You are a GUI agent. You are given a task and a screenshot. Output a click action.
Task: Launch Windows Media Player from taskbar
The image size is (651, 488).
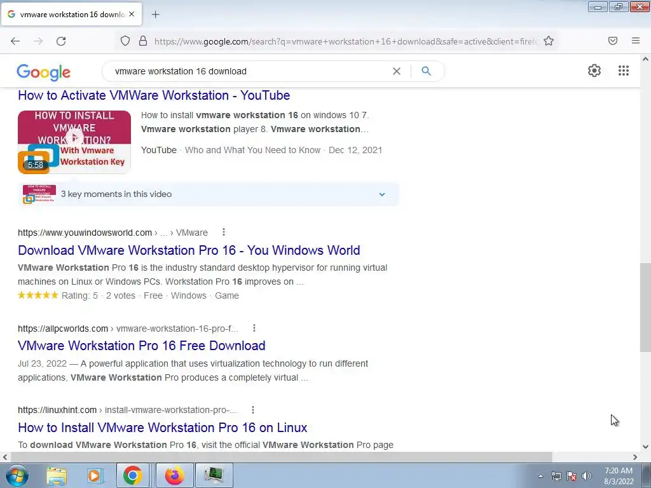coord(95,475)
